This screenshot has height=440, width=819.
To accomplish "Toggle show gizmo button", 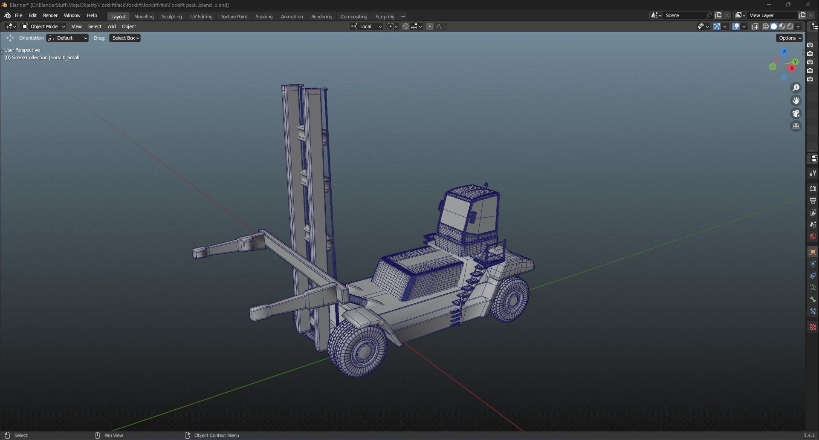I will pos(717,26).
